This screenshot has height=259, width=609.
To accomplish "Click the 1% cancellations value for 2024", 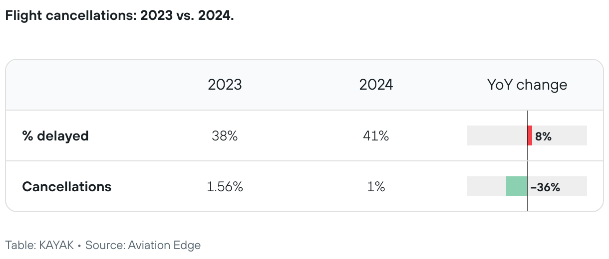I will (x=376, y=187).
